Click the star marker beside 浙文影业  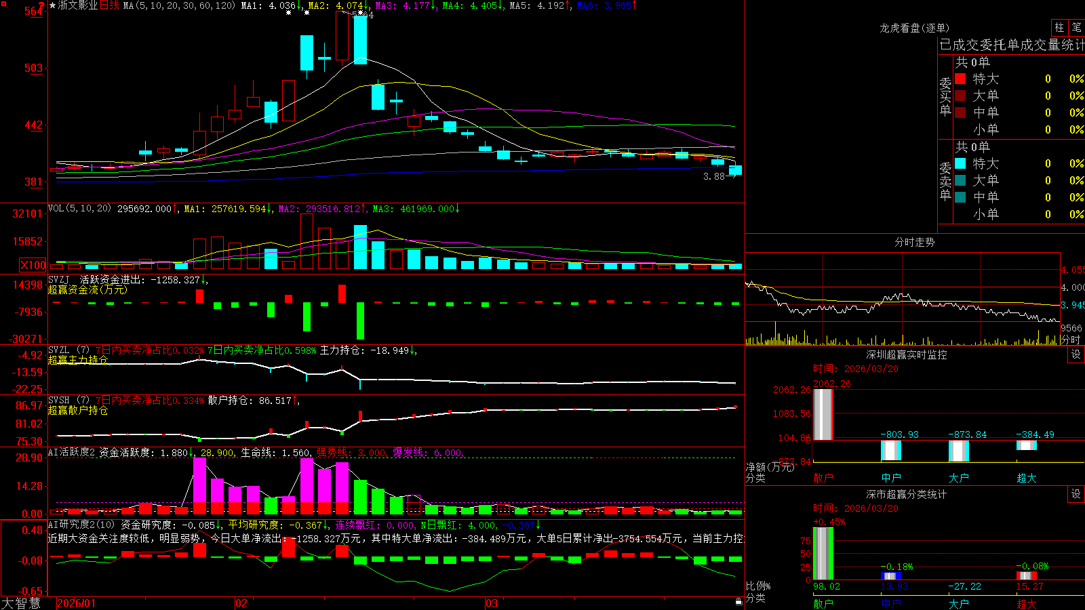click(x=53, y=5)
